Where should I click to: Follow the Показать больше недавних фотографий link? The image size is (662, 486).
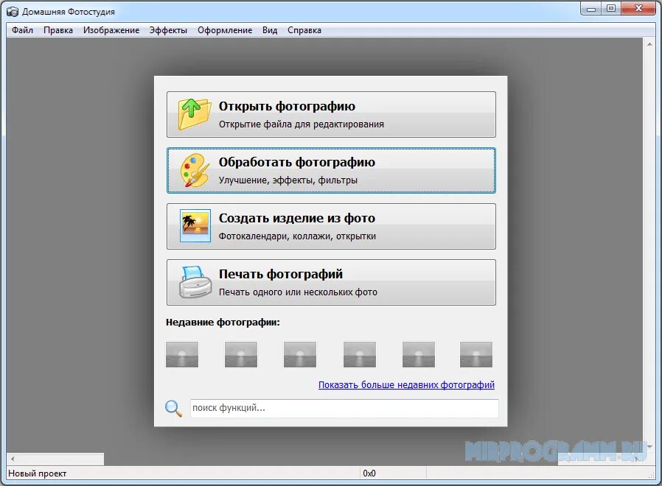coord(406,384)
